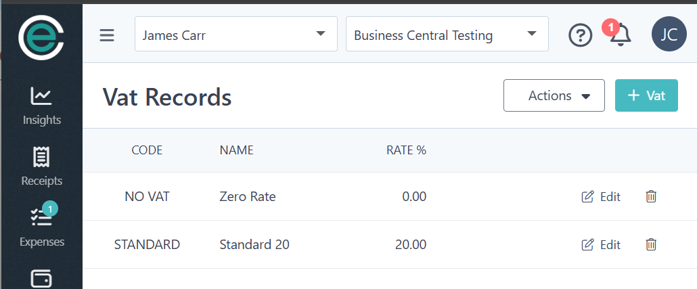Viewport: 697px width, 289px height.
Task: Click the RATE % column header
Action: point(406,150)
